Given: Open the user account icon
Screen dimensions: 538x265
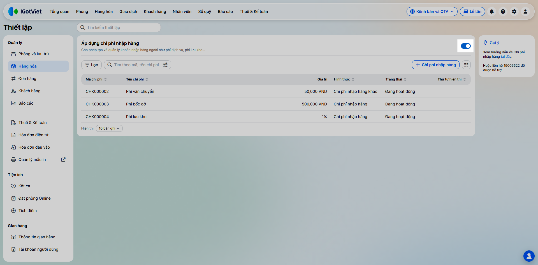Looking at the screenshot, I should click(x=525, y=11).
